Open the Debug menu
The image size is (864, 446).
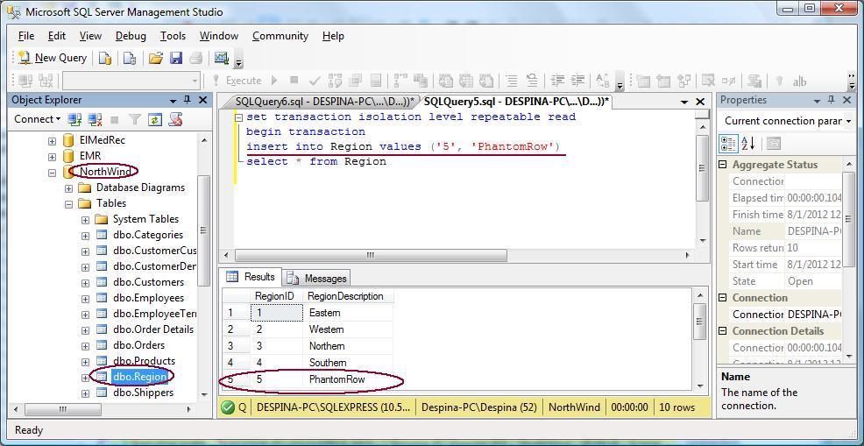tap(131, 36)
